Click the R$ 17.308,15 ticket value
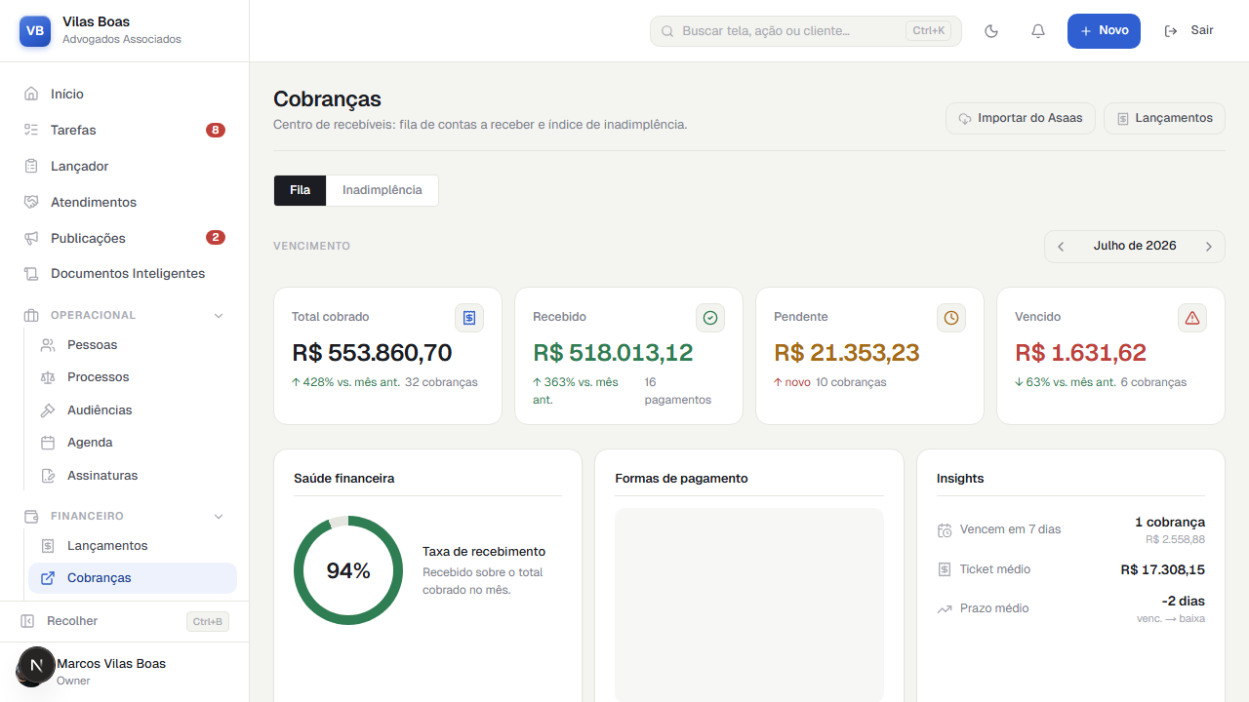This screenshot has height=702, width=1249. point(1163,569)
